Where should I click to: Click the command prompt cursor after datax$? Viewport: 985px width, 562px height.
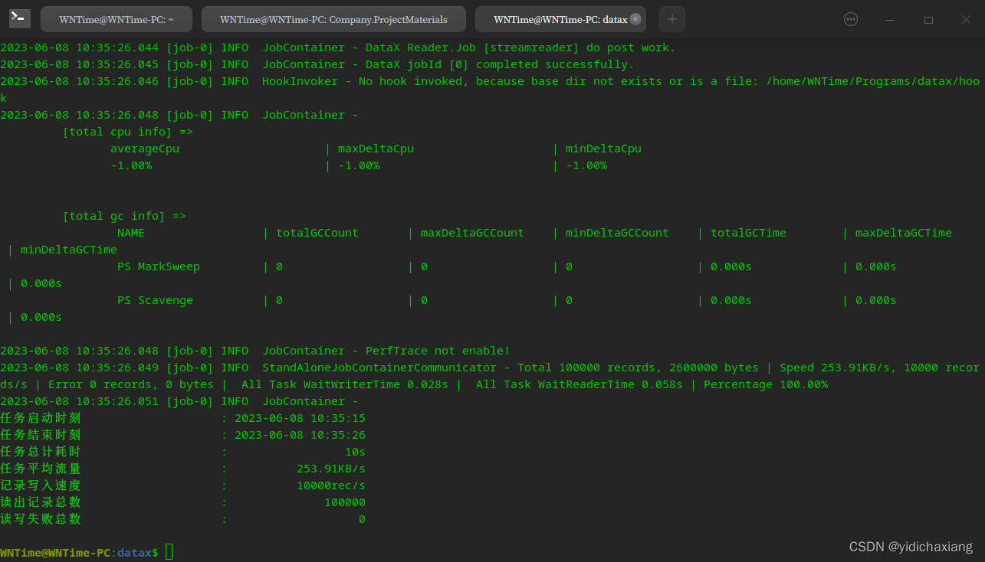coord(169,552)
